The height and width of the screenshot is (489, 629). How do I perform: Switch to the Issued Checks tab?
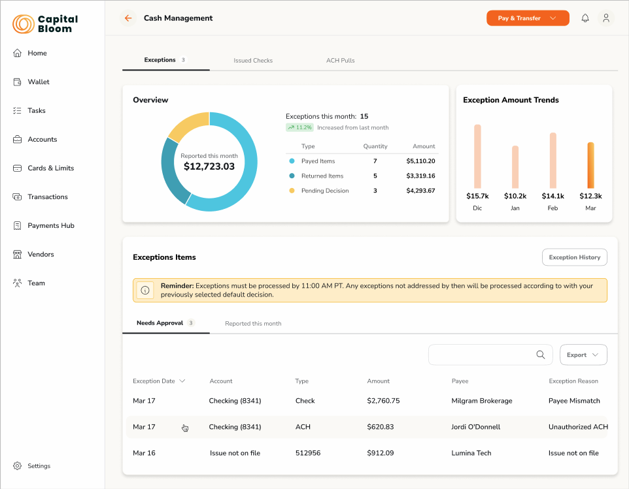click(253, 61)
